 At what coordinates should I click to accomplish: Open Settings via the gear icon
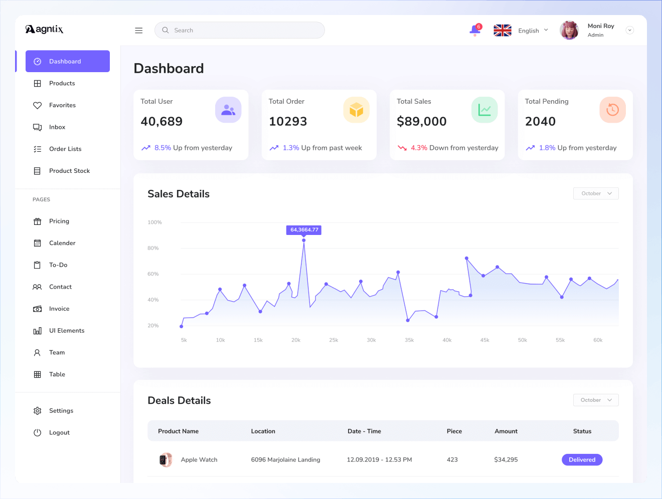(x=38, y=411)
